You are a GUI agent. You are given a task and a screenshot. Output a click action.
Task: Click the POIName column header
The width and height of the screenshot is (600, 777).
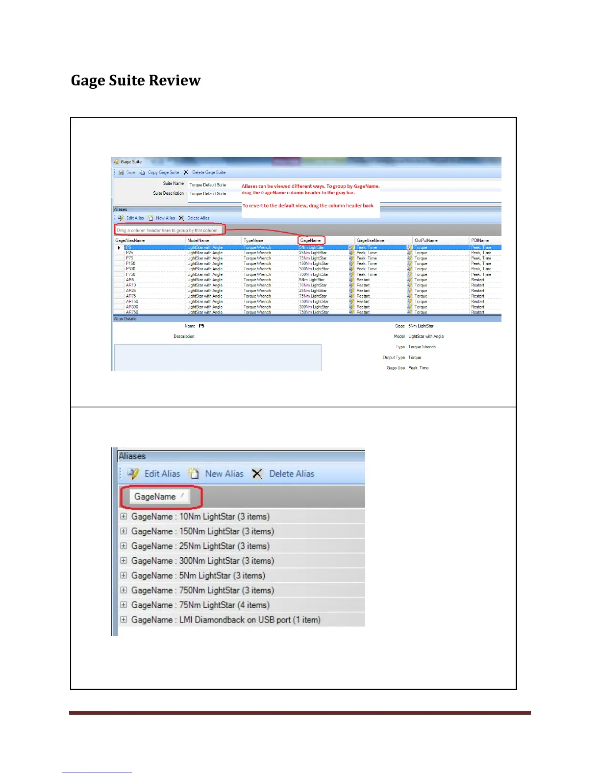[x=485, y=240]
